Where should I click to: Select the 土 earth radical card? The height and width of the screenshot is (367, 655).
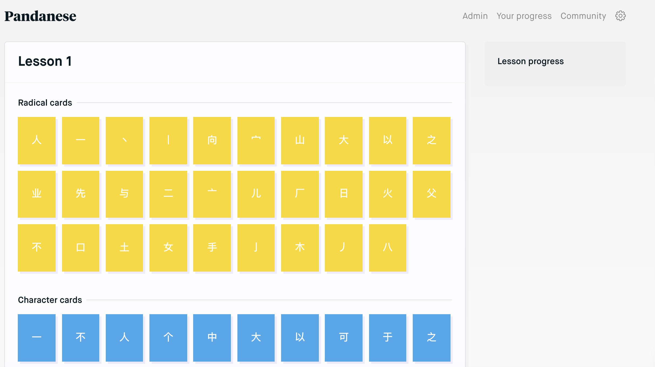(124, 248)
